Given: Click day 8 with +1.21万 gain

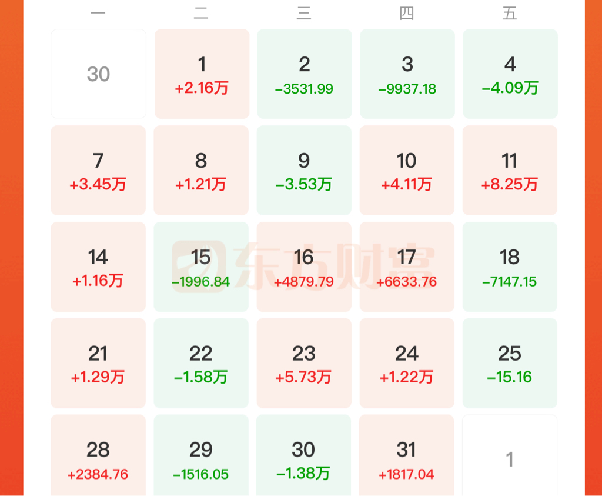Looking at the screenshot, I should point(201,170).
